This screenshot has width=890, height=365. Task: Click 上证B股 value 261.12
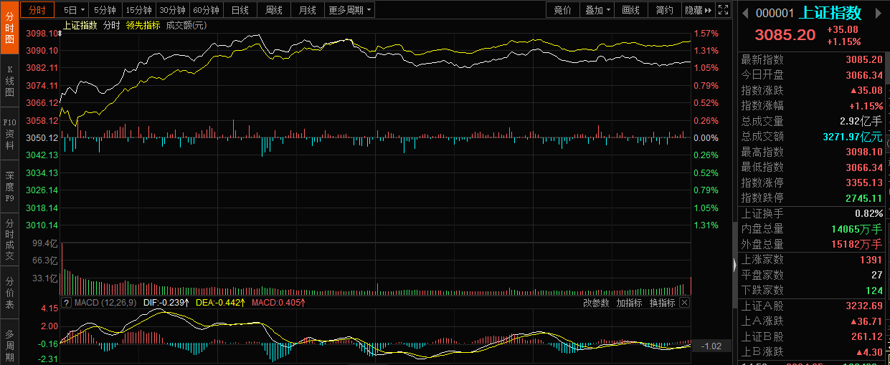click(866, 336)
